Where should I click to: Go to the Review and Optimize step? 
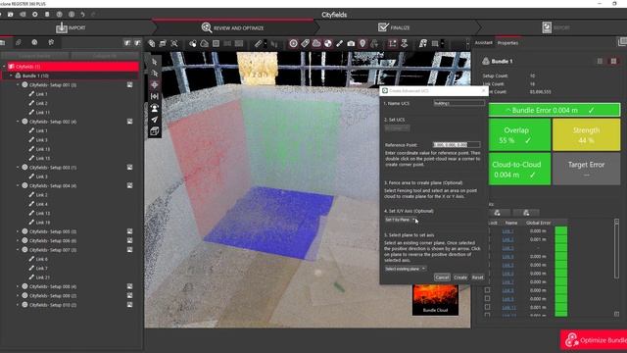[x=233, y=27]
